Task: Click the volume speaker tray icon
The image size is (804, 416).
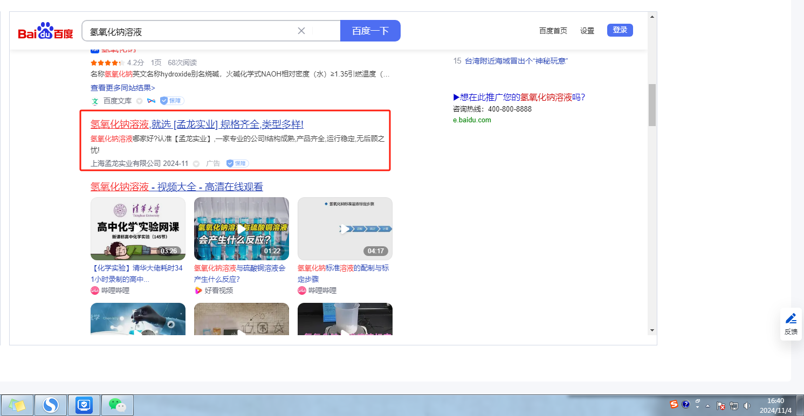Action: coord(747,406)
